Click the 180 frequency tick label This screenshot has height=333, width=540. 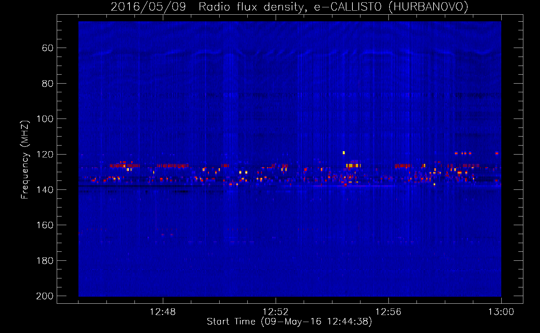45,261
